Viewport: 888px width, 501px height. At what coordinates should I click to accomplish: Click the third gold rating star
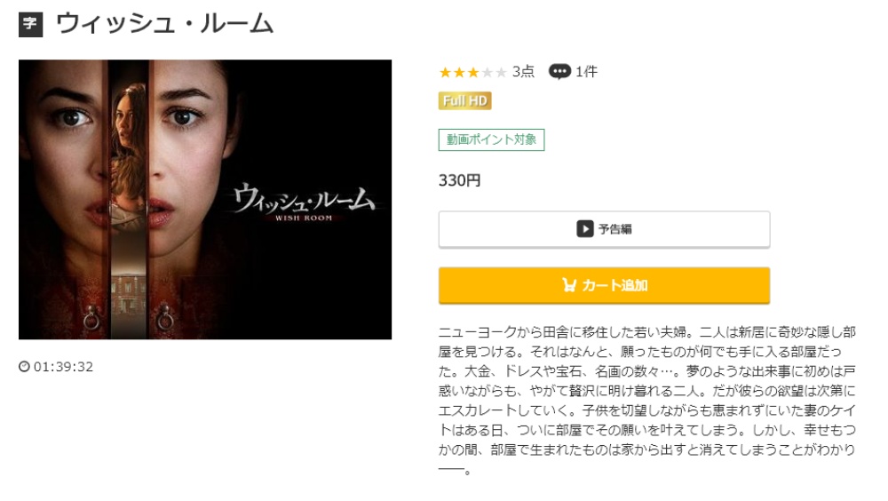(473, 72)
